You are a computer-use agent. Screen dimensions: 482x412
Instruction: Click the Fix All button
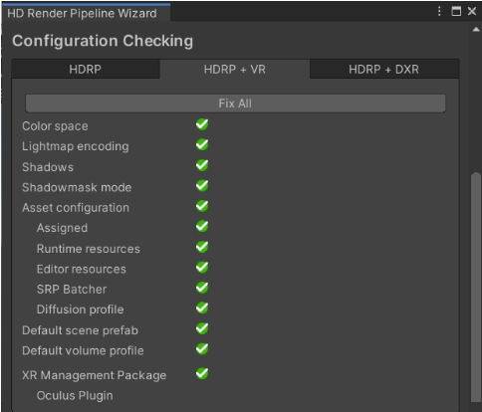click(x=235, y=103)
